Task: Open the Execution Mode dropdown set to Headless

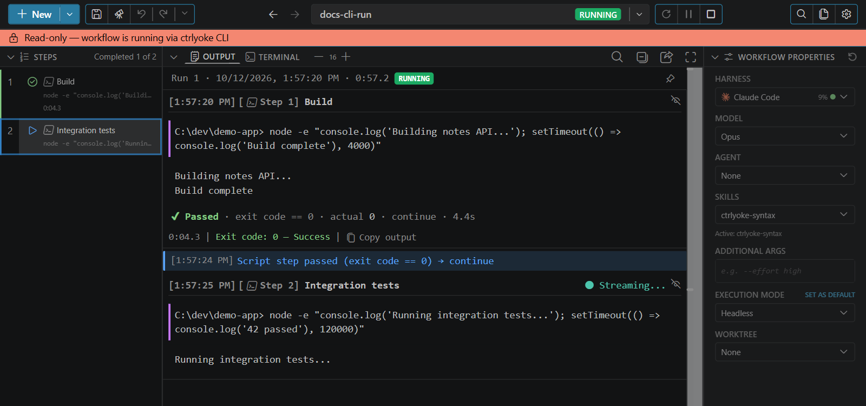Action: pos(785,313)
